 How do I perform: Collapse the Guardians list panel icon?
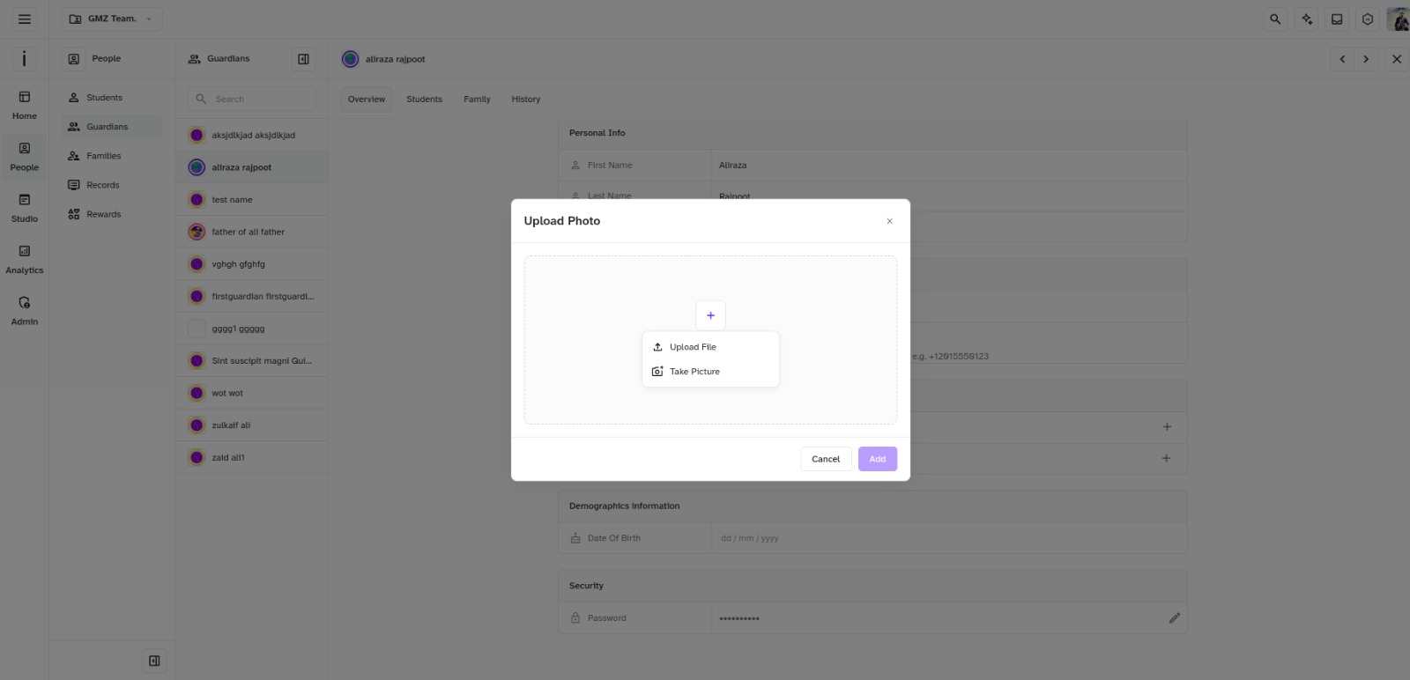[x=303, y=59]
